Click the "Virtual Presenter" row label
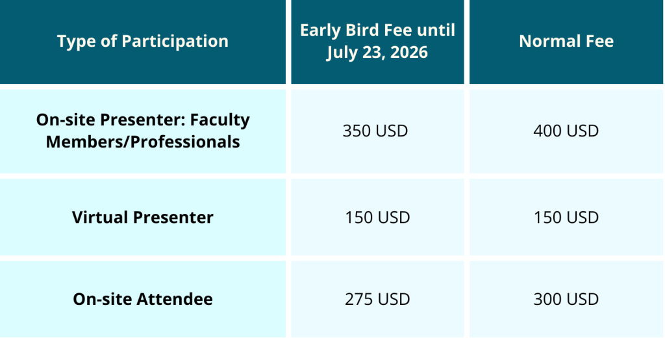The height and width of the screenshot is (338, 665). 143,217
